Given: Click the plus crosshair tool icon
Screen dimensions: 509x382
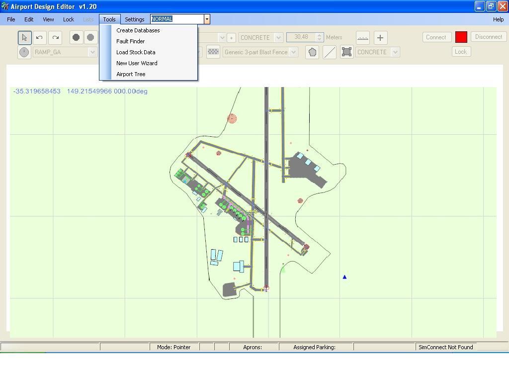Looking at the screenshot, I should 380,37.
